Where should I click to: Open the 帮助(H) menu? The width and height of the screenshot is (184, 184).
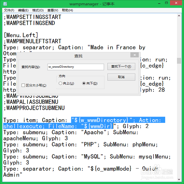coord(67,10)
